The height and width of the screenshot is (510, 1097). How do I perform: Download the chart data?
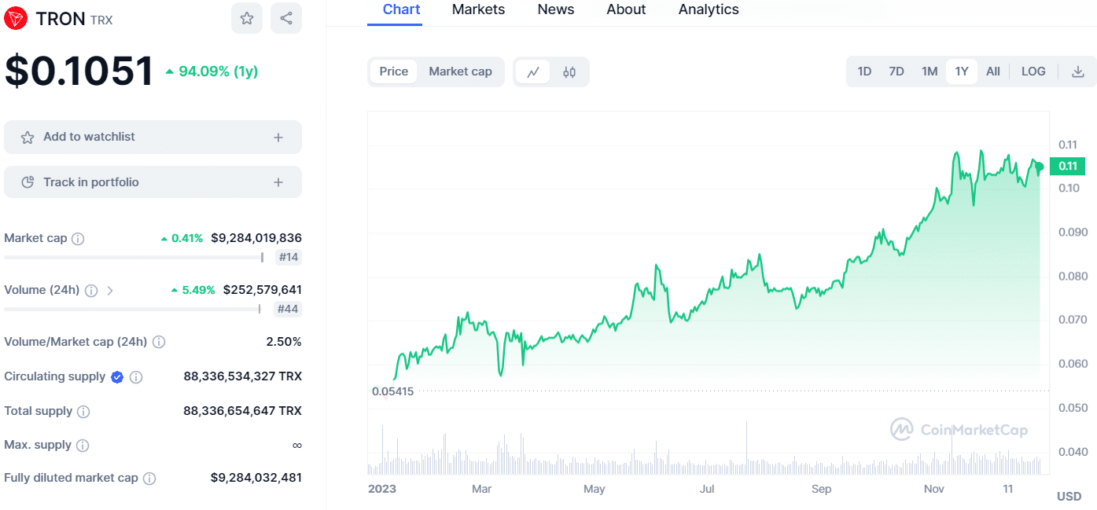(x=1078, y=72)
